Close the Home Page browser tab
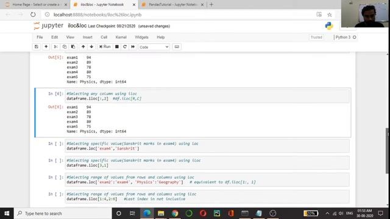 (66, 5)
